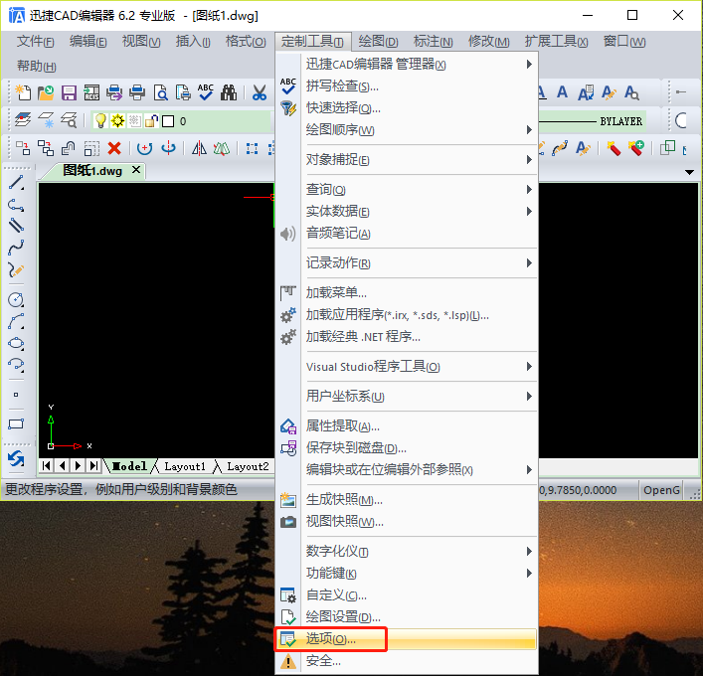Choose 选项 menu entry
Viewport: 703px width, 676px height.
click(x=407, y=639)
